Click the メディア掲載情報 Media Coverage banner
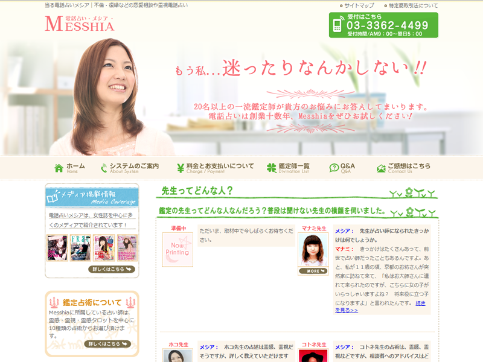 pos(92,197)
